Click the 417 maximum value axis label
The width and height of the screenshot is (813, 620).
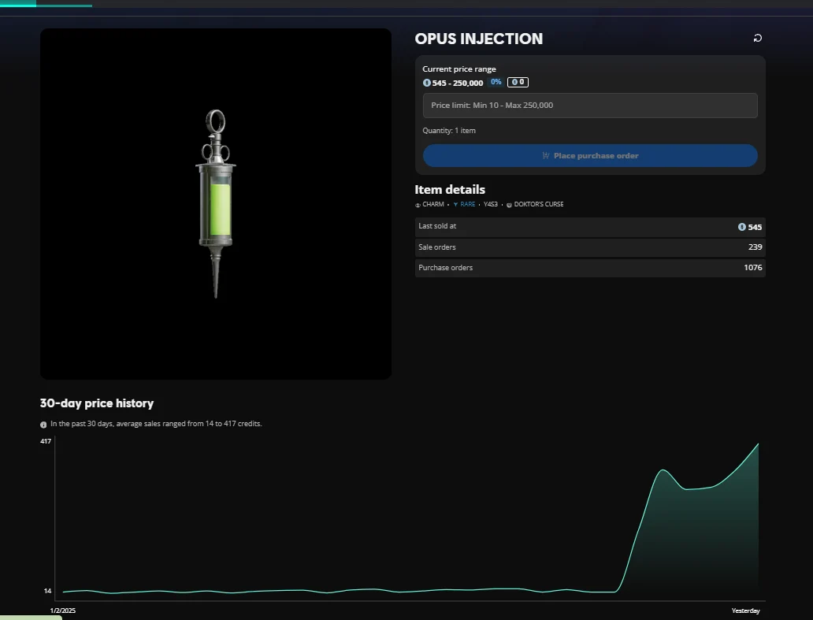(46, 441)
